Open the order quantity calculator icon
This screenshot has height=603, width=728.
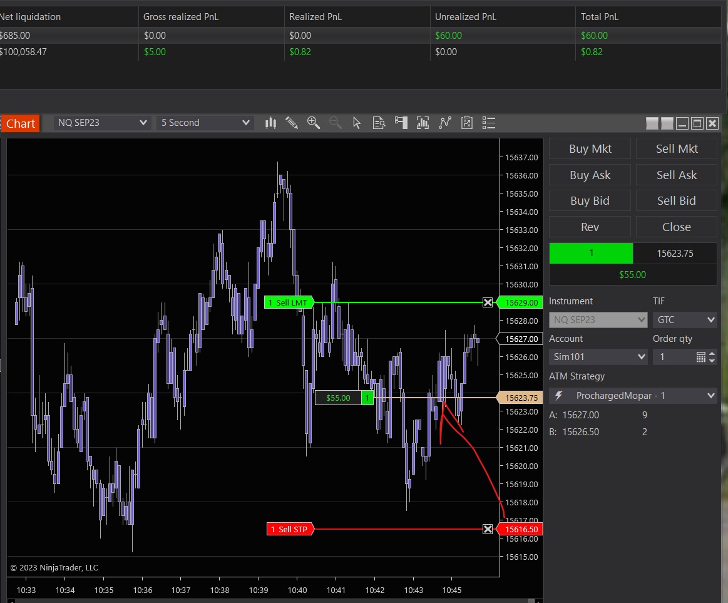click(x=700, y=357)
